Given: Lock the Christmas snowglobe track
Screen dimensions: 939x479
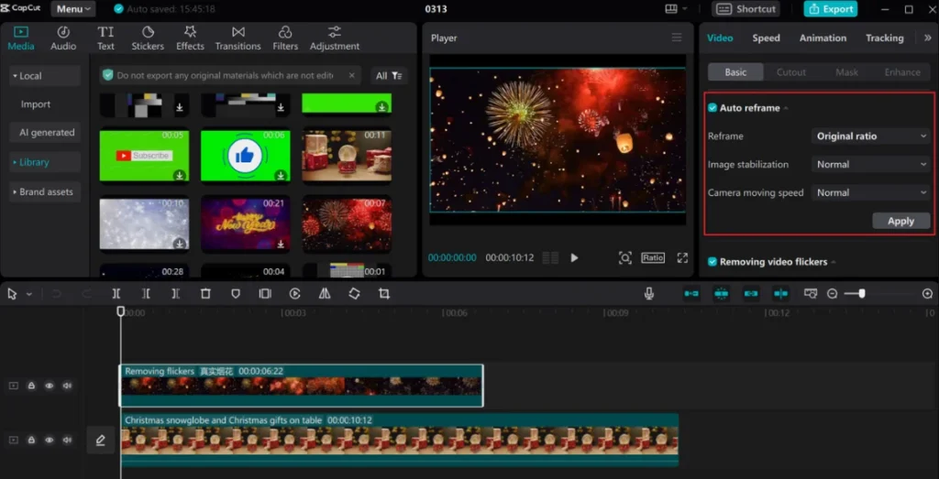Looking at the screenshot, I should [x=31, y=440].
